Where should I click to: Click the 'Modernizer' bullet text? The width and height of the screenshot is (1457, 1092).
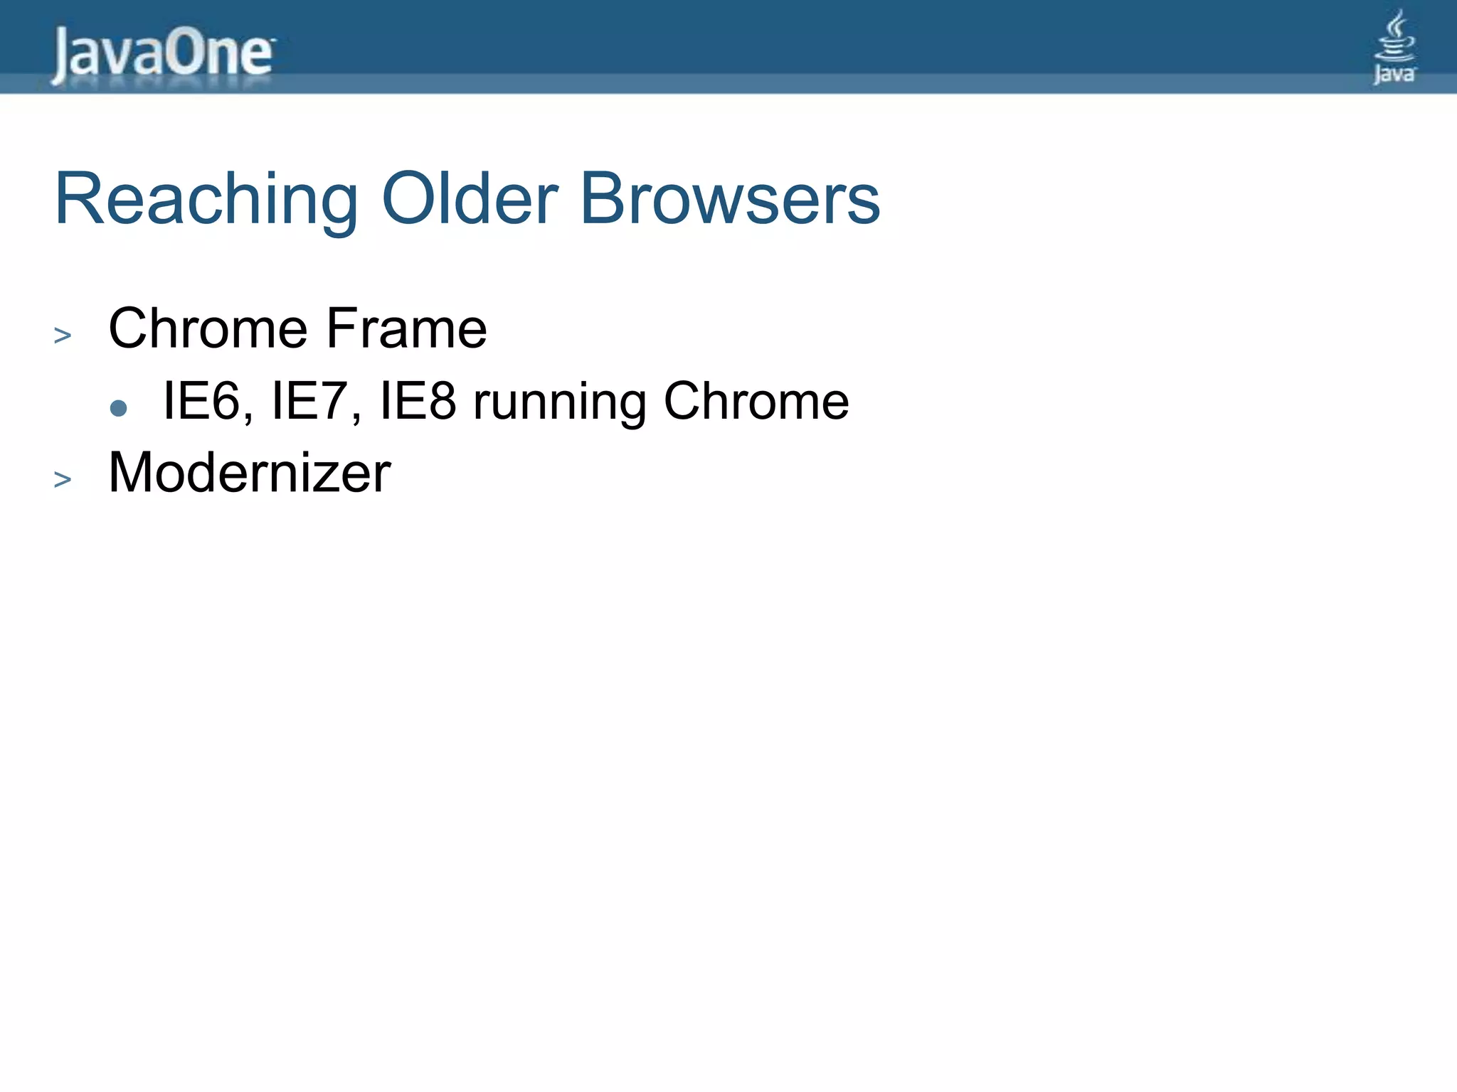point(249,473)
